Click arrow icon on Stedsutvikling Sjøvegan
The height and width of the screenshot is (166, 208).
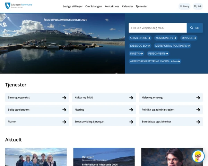pos(131,122)
